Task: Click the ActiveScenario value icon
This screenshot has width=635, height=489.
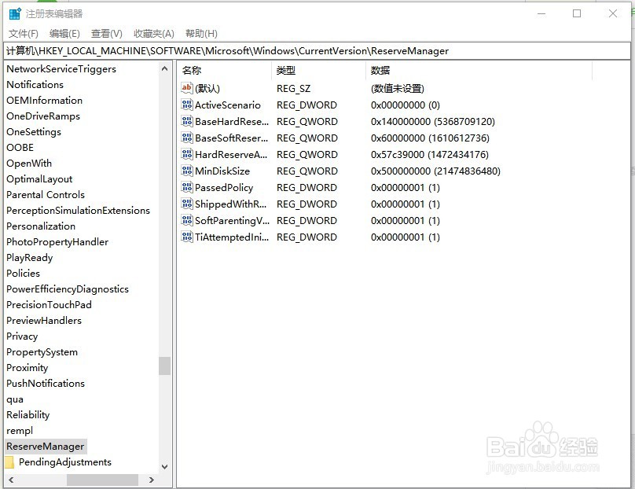Action: point(187,105)
